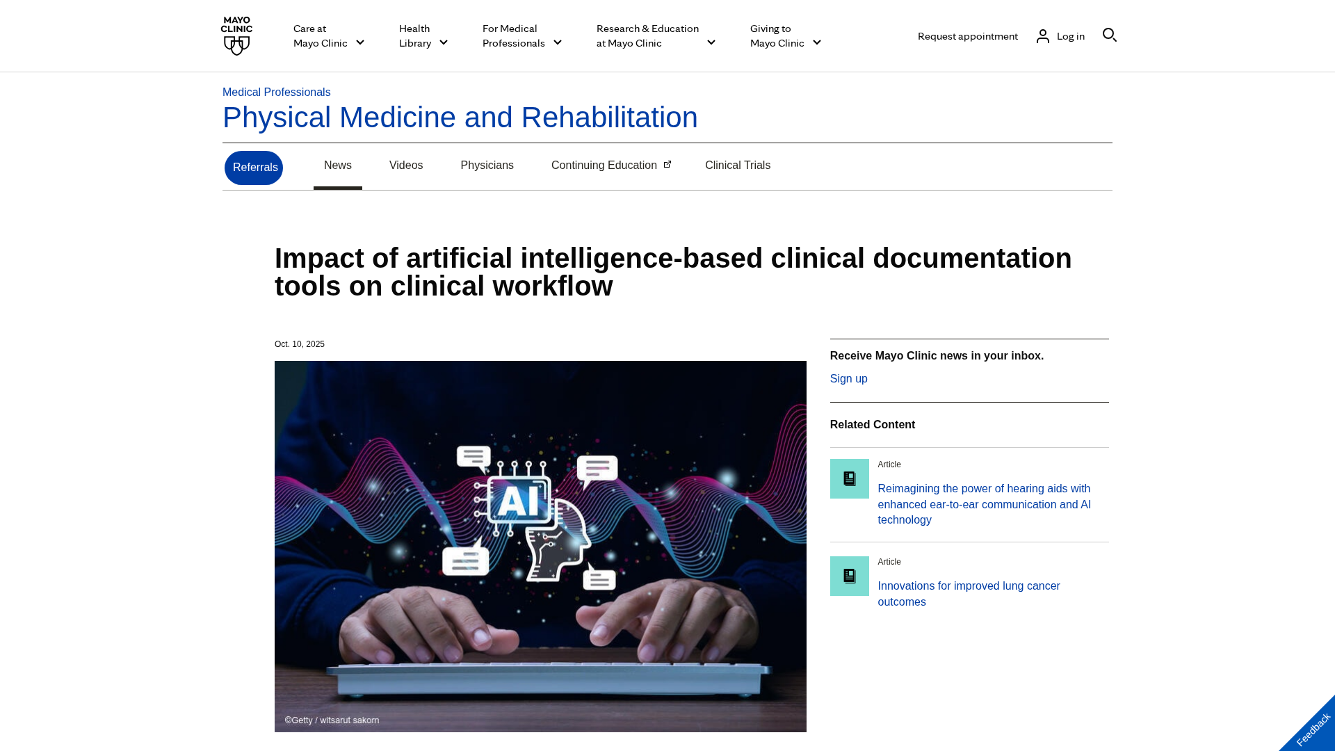Screen dimensions: 1335x751
Task: Switch to the Physicians tab
Action: pos(487,165)
